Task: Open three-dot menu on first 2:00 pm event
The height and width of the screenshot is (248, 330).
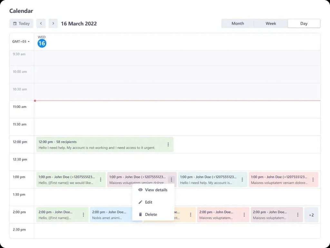Action: point(83,215)
